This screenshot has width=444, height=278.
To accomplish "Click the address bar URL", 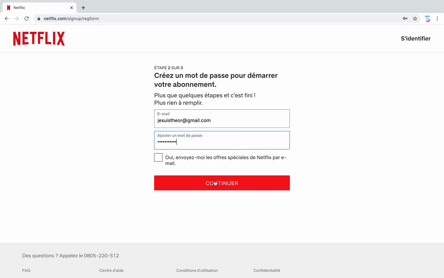I will point(71,19).
